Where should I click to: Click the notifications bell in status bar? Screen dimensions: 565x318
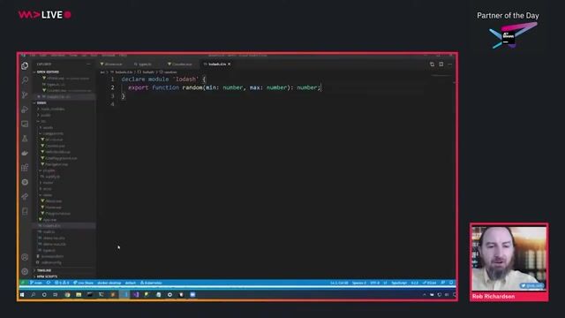451,283
